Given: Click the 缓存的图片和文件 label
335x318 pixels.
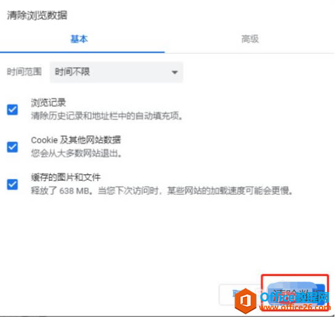Looking at the screenshot, I should point(66,177).
